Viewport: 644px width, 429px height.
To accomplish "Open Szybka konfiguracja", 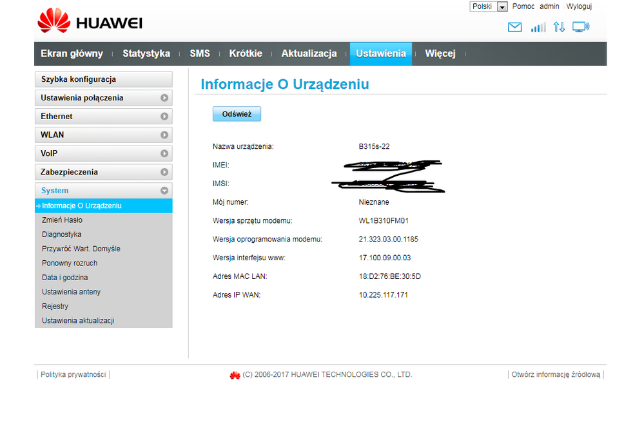I will pos(104,79).
